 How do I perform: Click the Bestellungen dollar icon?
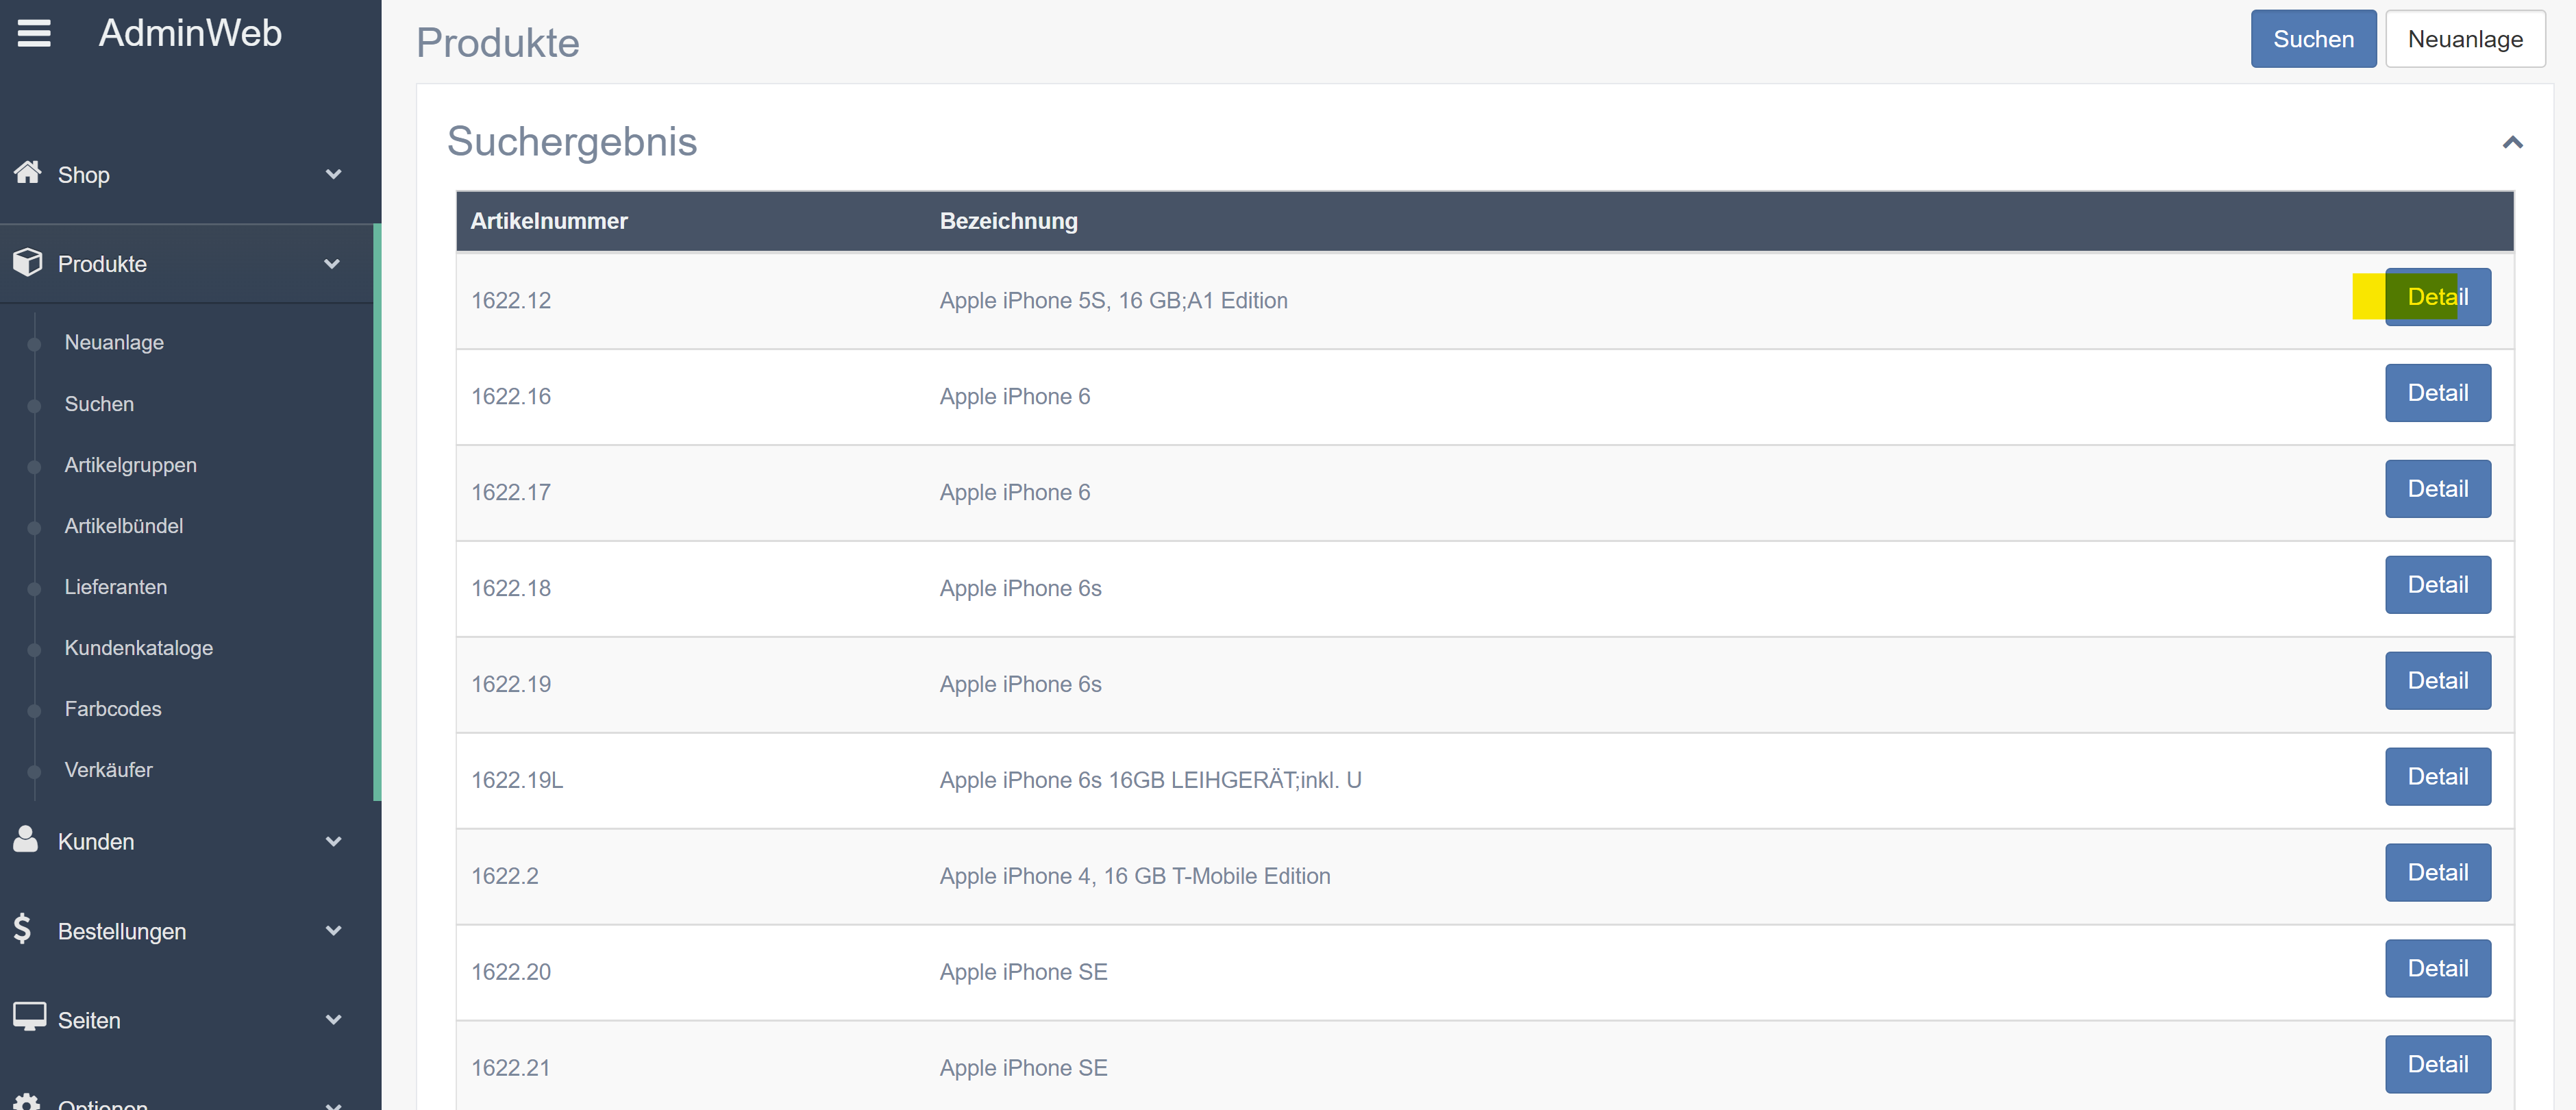click(x=23, y=929)
